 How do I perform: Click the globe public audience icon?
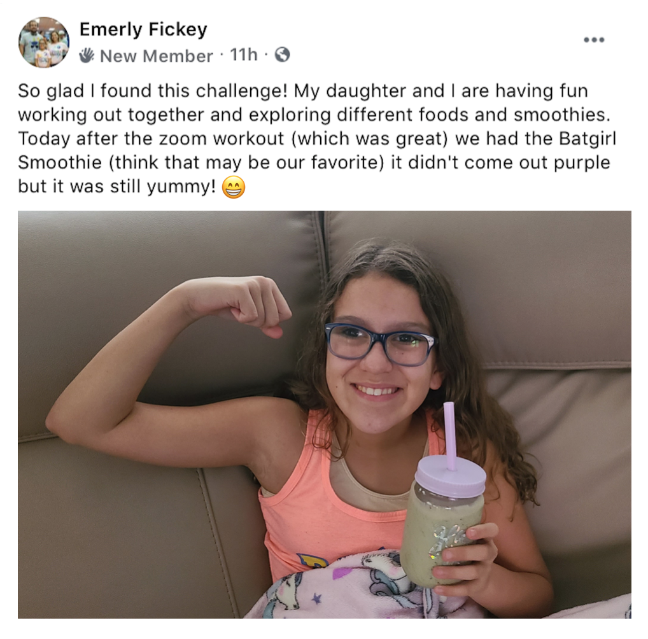[282, 54]
